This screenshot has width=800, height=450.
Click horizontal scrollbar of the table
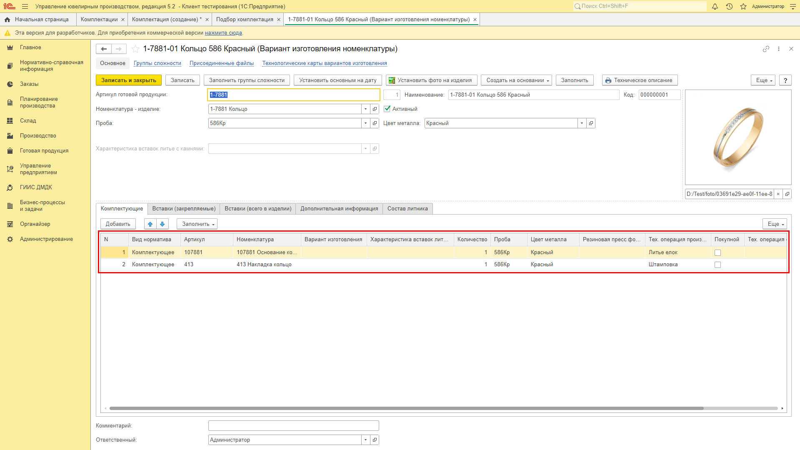406,408
